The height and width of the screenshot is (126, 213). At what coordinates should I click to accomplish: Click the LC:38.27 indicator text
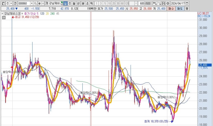coord(203,13)
